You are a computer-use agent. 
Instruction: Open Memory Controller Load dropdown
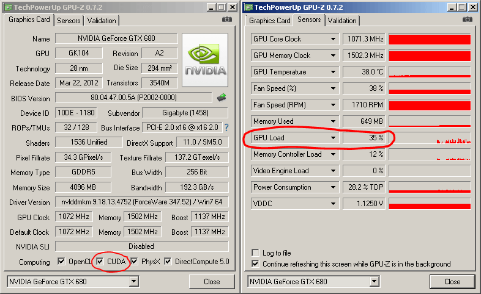[x=333, y=154]
